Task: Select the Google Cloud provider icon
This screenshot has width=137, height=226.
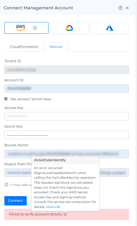Action: [69, 28]
